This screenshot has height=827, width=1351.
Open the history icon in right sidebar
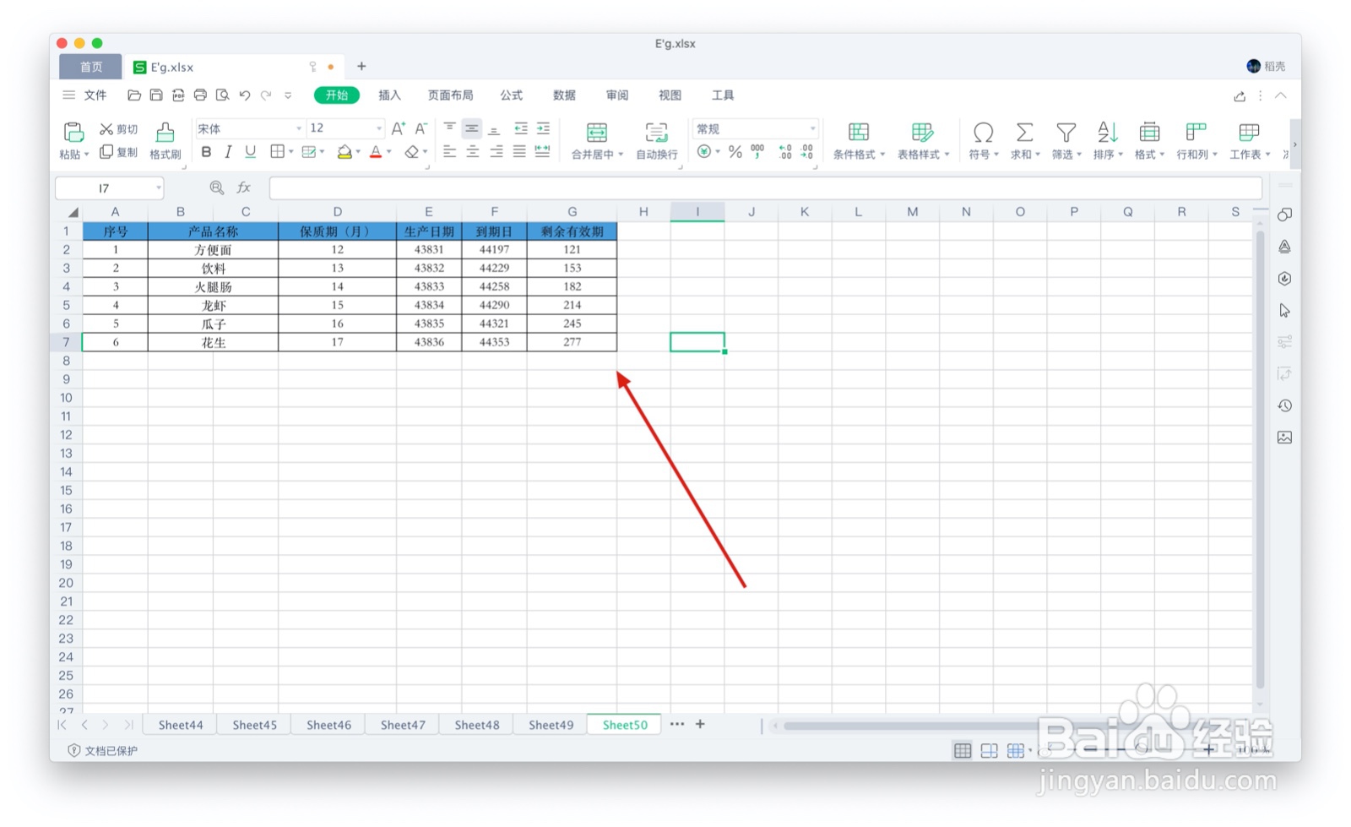coord(1284,405)
